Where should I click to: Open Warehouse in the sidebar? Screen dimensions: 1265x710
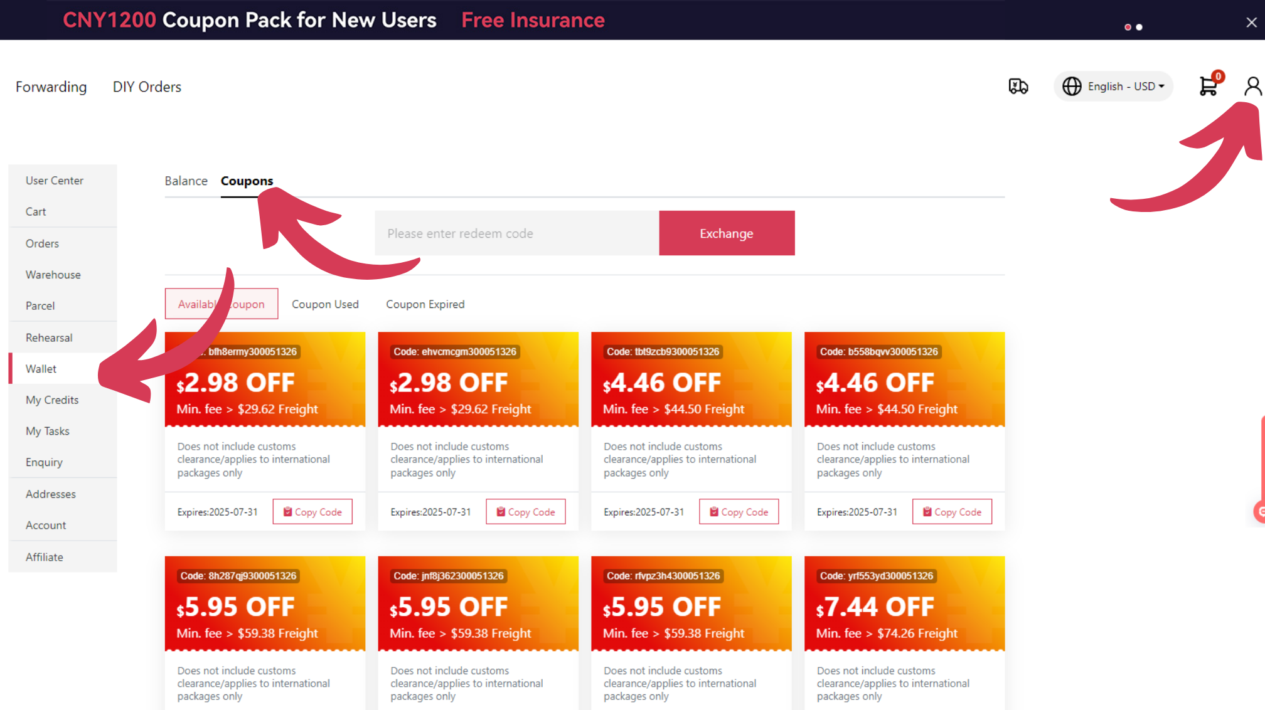coord(53,275)
